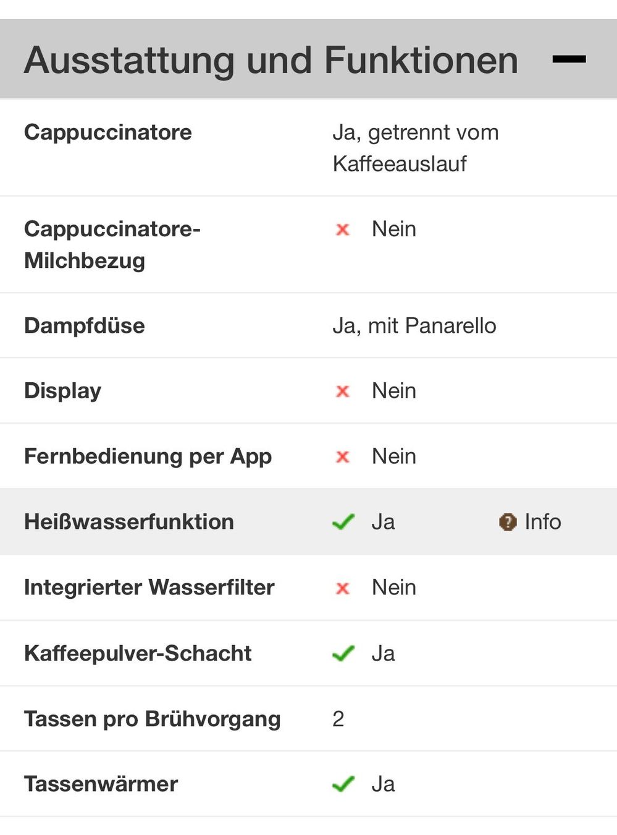Viewport: 617px width, 835px height.
Task: Collapse the Ausstattung und Funktionen section
Action: coord(569,59)
